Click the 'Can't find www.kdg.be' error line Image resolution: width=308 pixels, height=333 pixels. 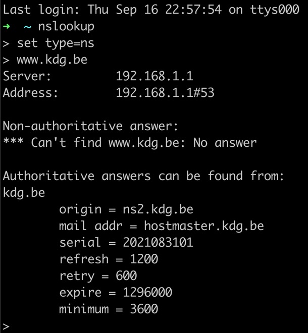click(130, 142)
